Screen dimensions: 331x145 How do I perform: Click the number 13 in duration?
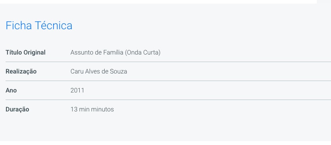[74, 109]
